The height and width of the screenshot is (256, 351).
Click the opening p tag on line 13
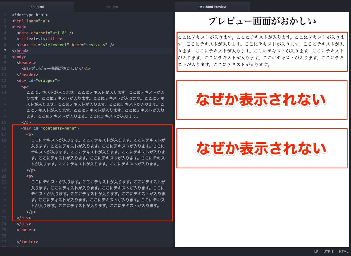25,87
